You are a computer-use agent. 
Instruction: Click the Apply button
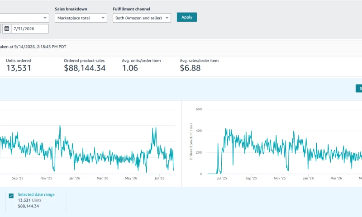click(187, 17)
